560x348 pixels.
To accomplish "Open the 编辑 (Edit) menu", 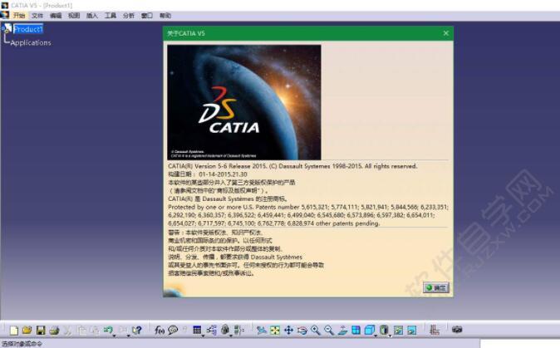I will click(x=56, y=15).
